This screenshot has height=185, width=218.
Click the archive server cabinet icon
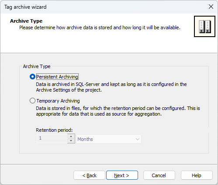click(204, 27)
